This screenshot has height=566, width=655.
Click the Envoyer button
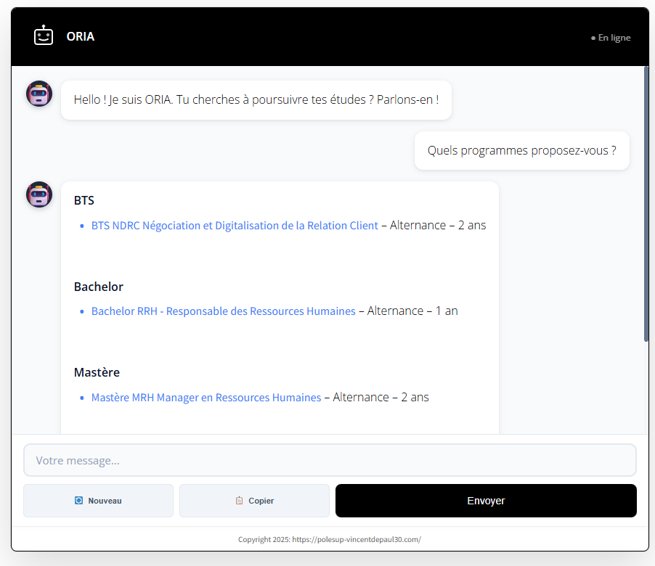point(485,501)
